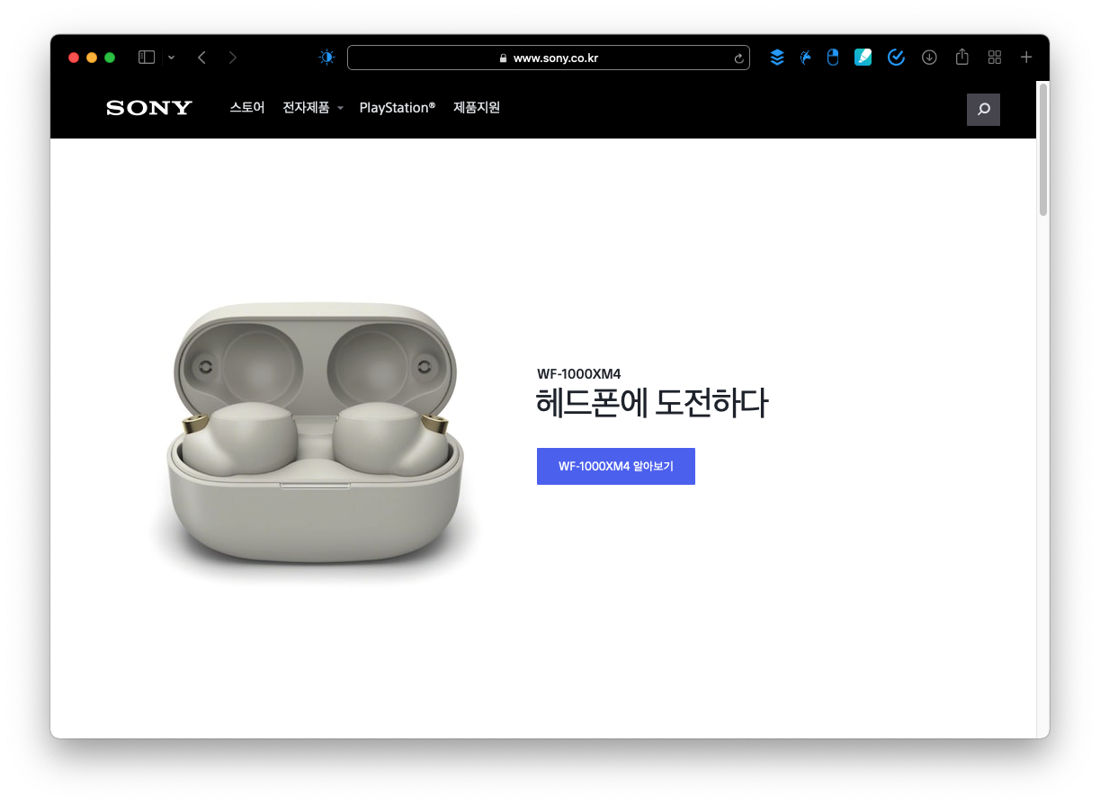Viewport: 1100px width, 805px height.
Task: Open the PlayStation® menu item
Action: [x=398, y=108]
